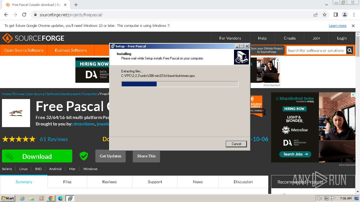The height and width of the screenshot is (202, 360).
Task: Open the Help menu item
Action: click(x=262, y=38)
